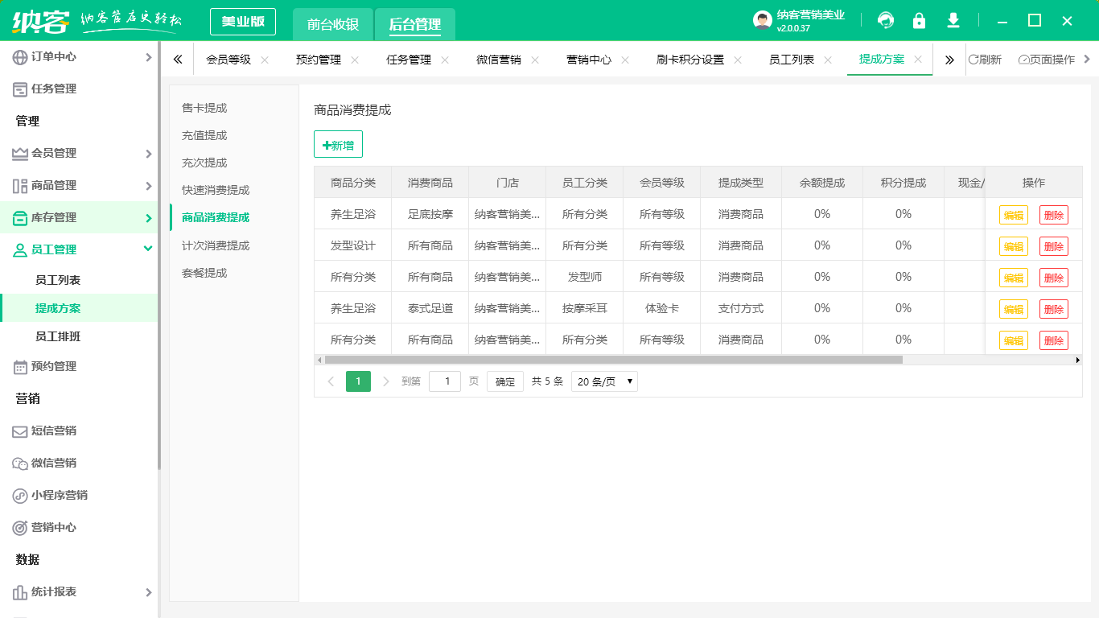切换到微信营销标签页
The width and height of the screenshot is (1099, 618).
point(500,59)
